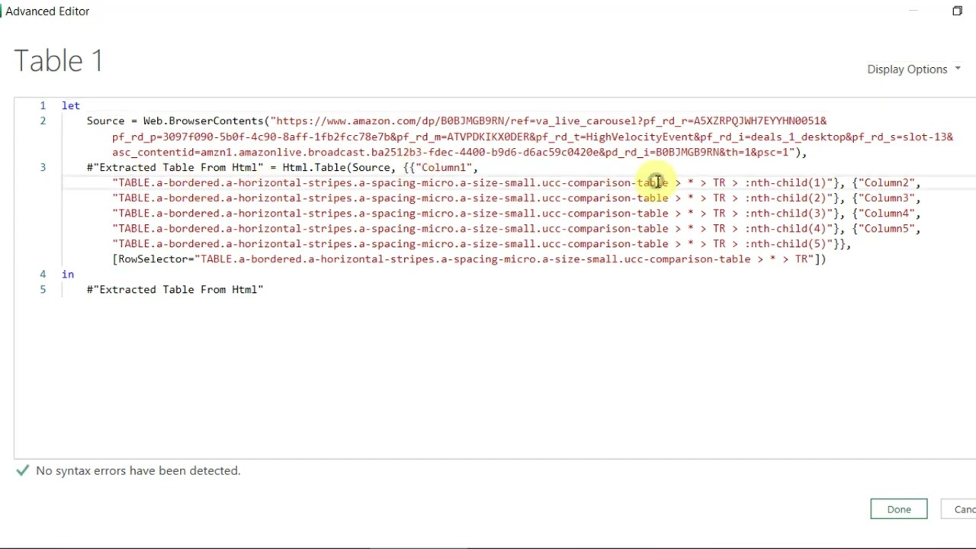The height and width of the screenshot is (549, 976).
Task: Click the "Column3" string in code
Action: coord(886,197)
